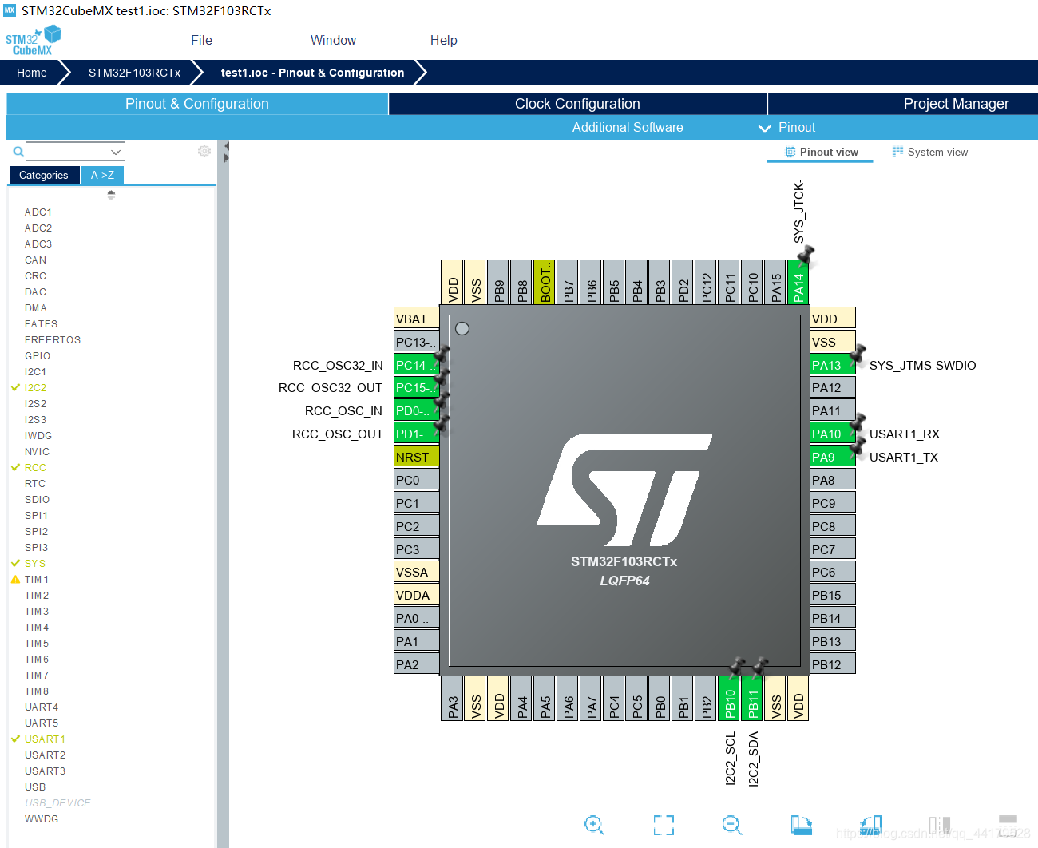Switch to the Clock Configuration tab
The height and width of the screenshot is (848, 1038).
tap(576, 103)
